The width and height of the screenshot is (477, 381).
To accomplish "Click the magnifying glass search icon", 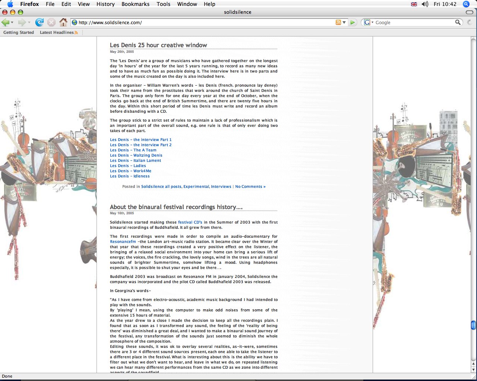I will [x=458, y=22].
